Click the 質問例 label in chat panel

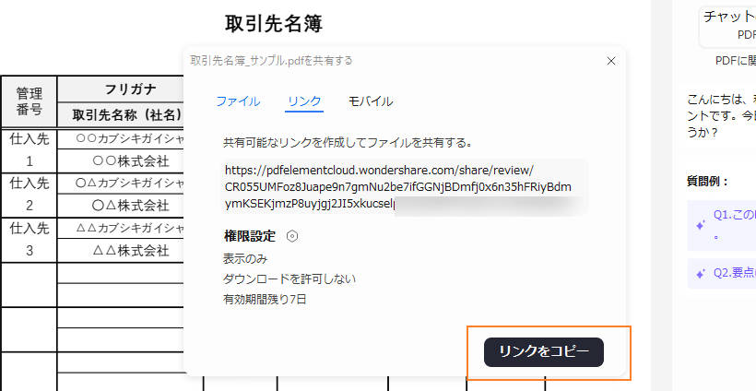(x=707, y=182)
